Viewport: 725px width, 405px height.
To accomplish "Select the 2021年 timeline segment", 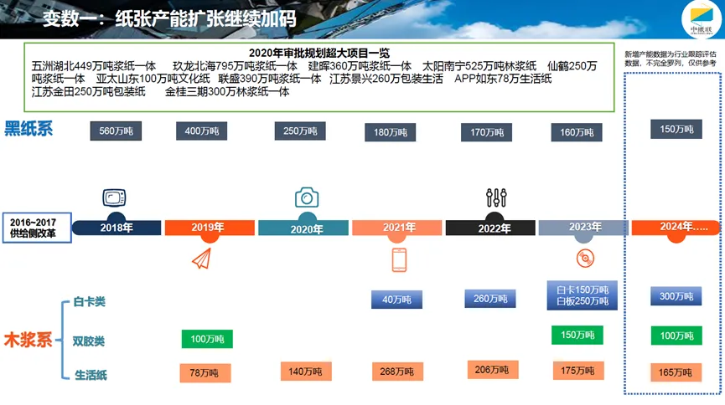I will 396,228.
